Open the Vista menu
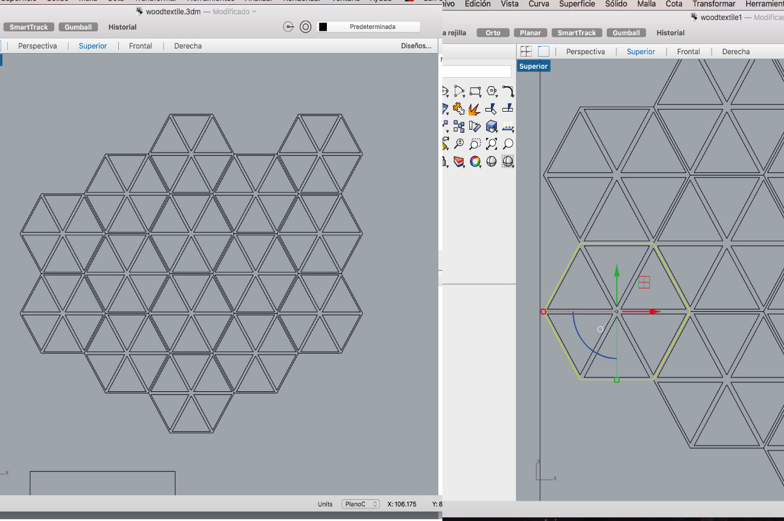Screen dimensions: 784x521 tap(510, 4)
